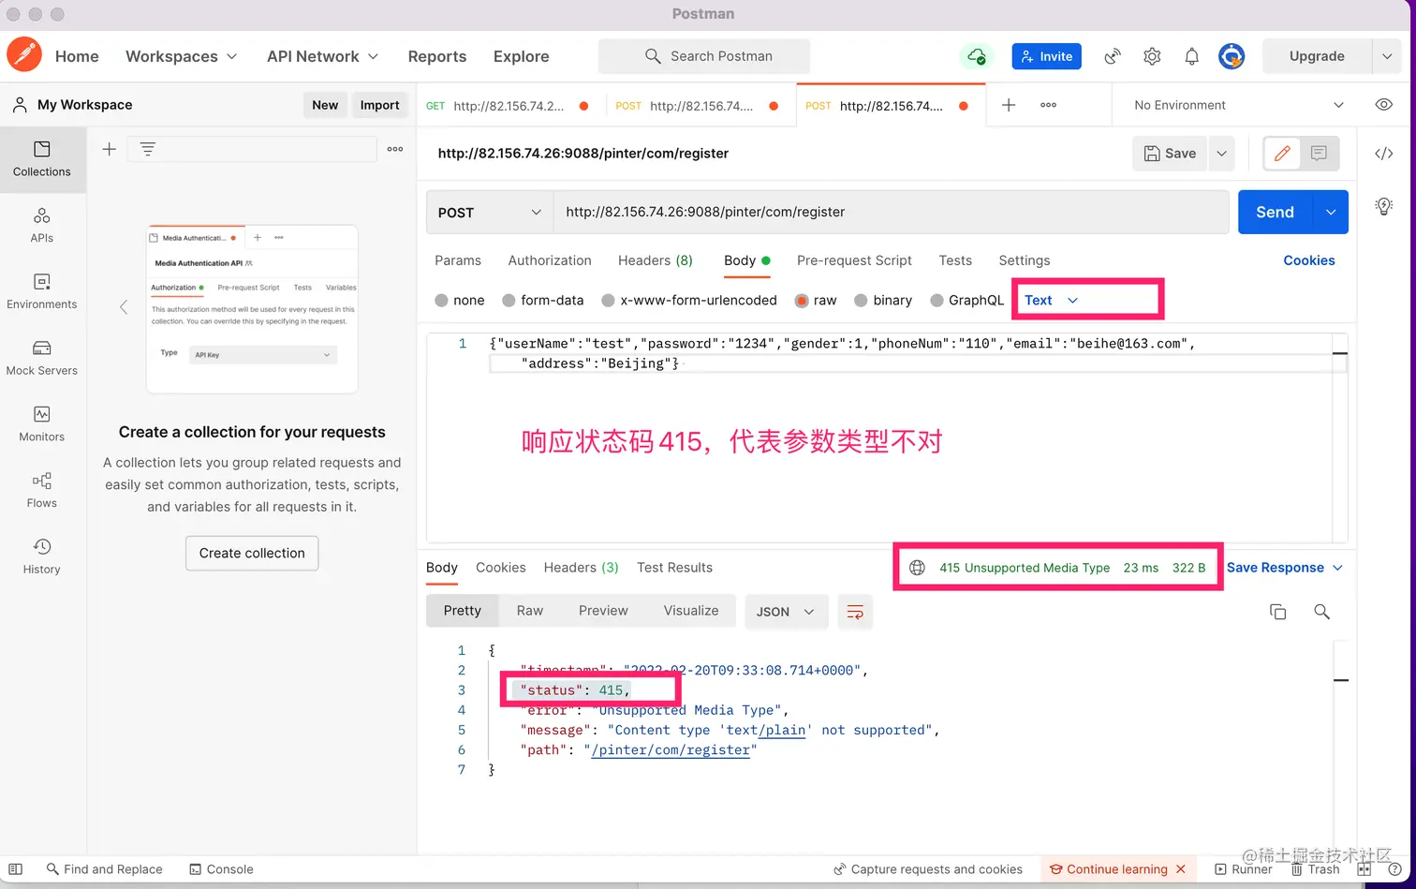Open the Cookies link beside Settings
This screenshot has width=1416, height=889.
(1309, 260)
